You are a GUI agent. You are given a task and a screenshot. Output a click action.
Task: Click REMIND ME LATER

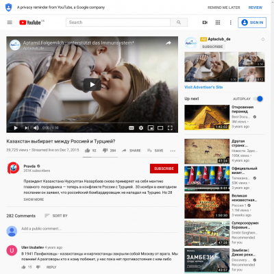point(223,8)
